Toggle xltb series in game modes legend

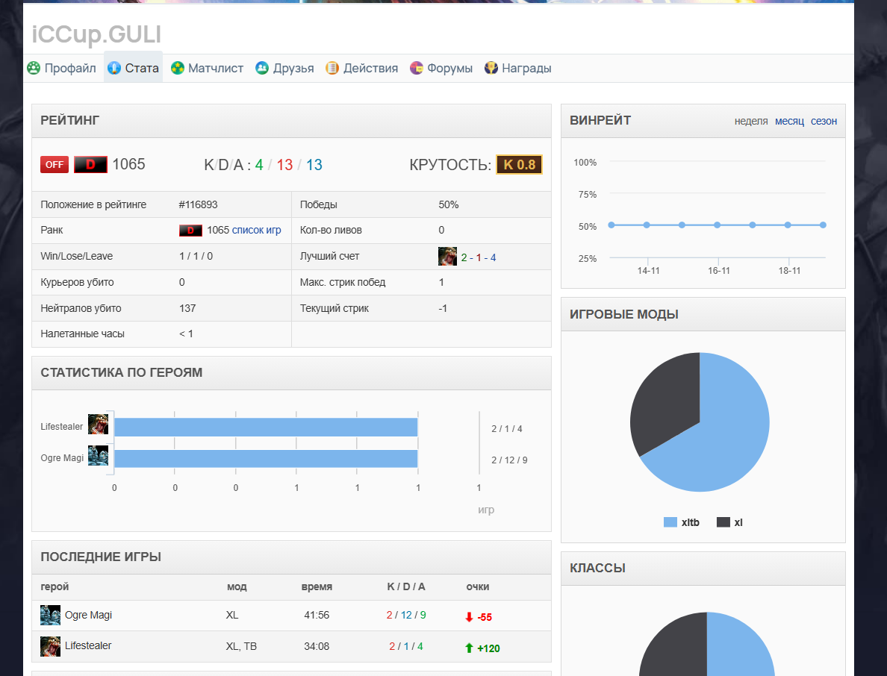click(x=681, y=522)
